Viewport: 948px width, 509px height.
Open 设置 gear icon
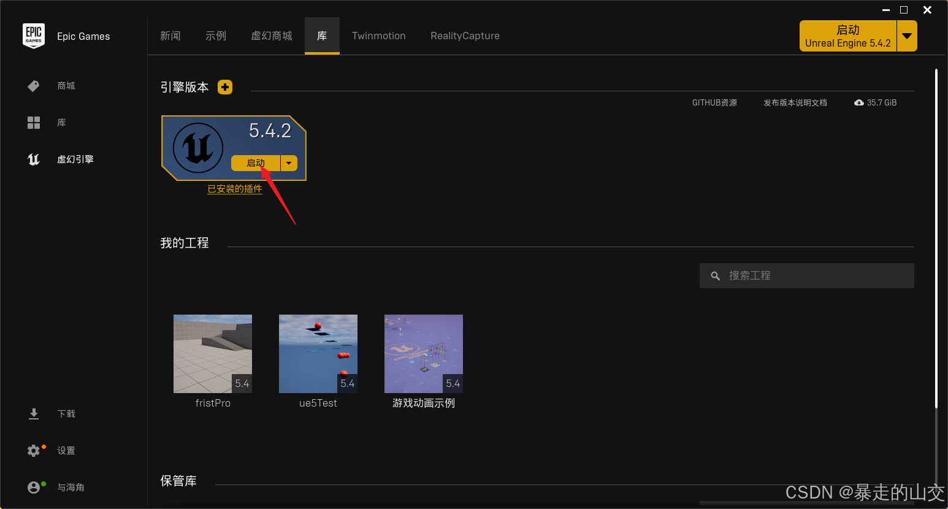click(x=34, y=451)
